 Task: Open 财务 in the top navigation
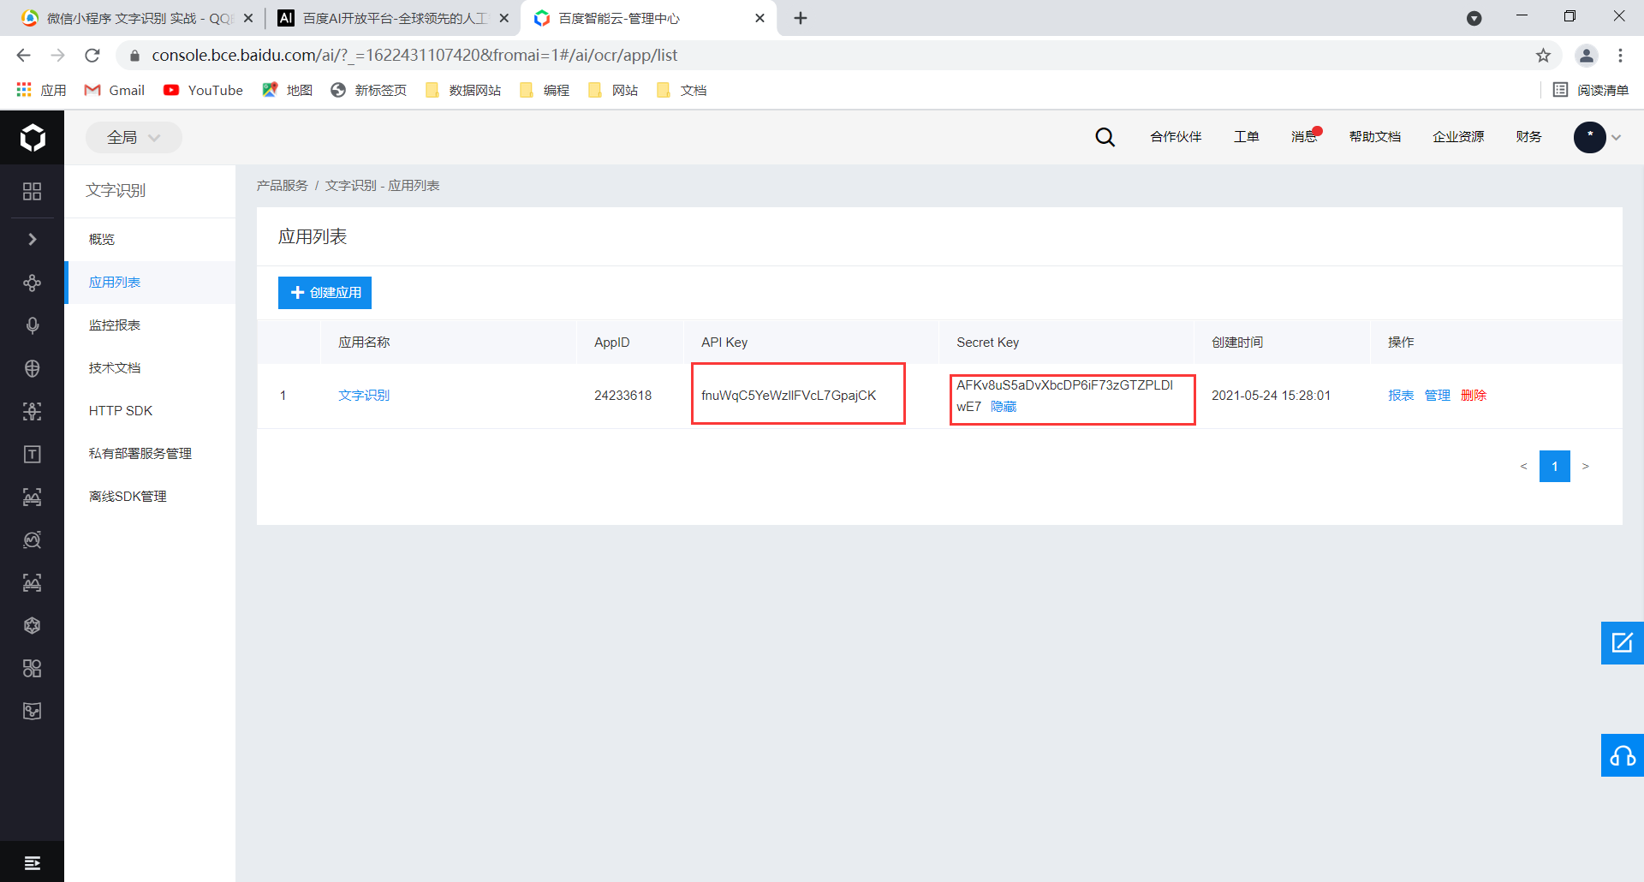[1528, 137]
